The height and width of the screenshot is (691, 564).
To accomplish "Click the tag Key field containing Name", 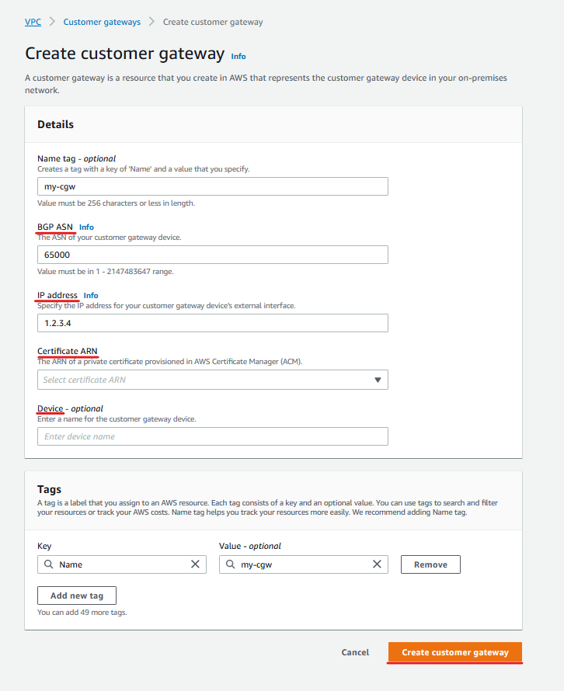I will pyautogui.click(x=122, y=564).
